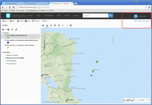Click the remove layer minus icon
Image resolution: width=152 pixels, height=105 pixels.
8,30
